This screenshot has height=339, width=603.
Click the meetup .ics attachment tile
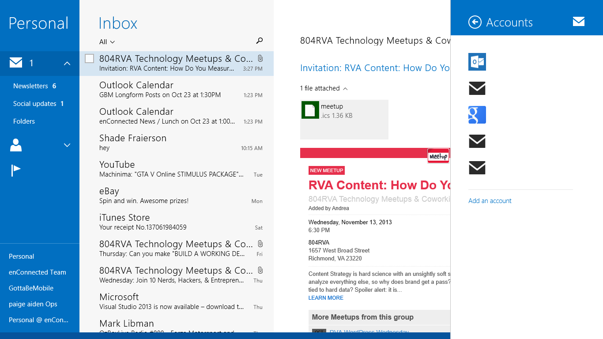(x=344, y=120)
